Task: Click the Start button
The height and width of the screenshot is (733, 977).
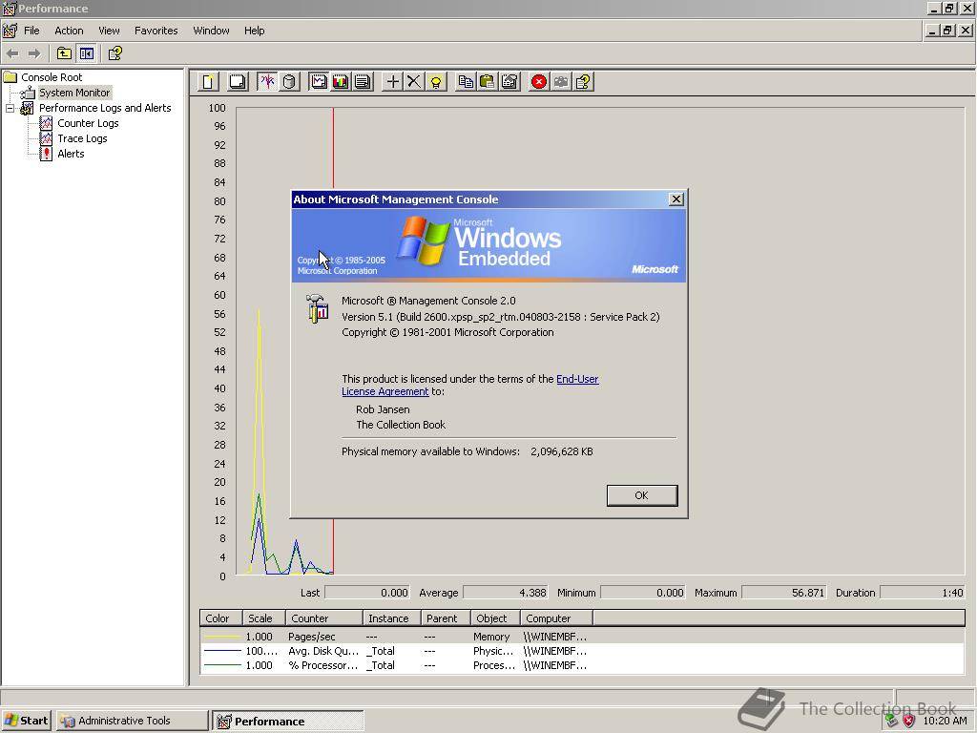Action: [x=26, y=721]
